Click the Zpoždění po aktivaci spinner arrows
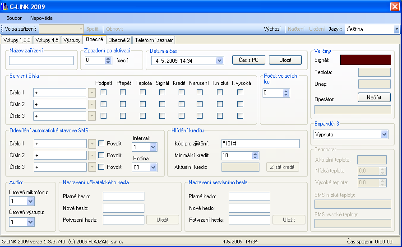Image resolution: width=402 pixels, height=247 pixels. point(108,61)
